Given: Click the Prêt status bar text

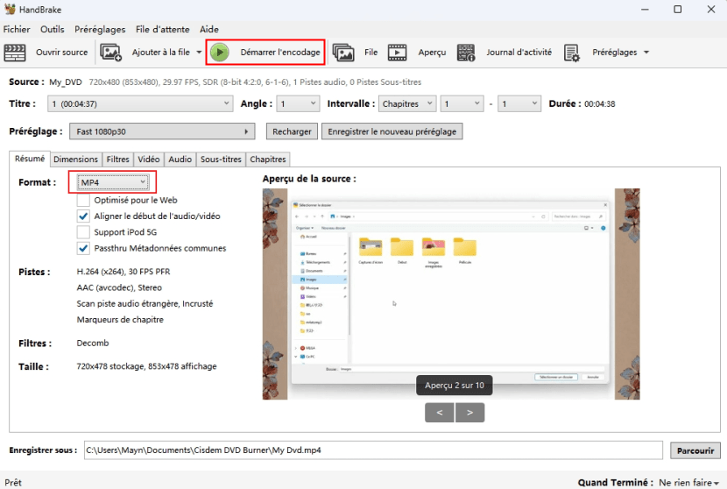Looking at the screenshot, I should (x=13, y=483).
